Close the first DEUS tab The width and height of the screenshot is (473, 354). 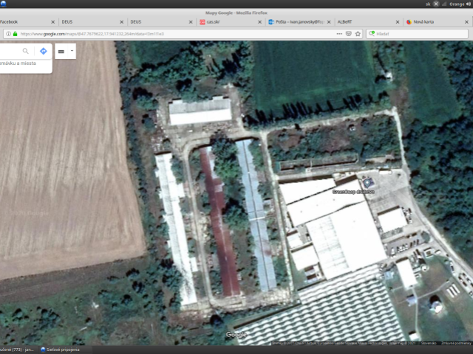pyautogui.click(x=121, y=22)
